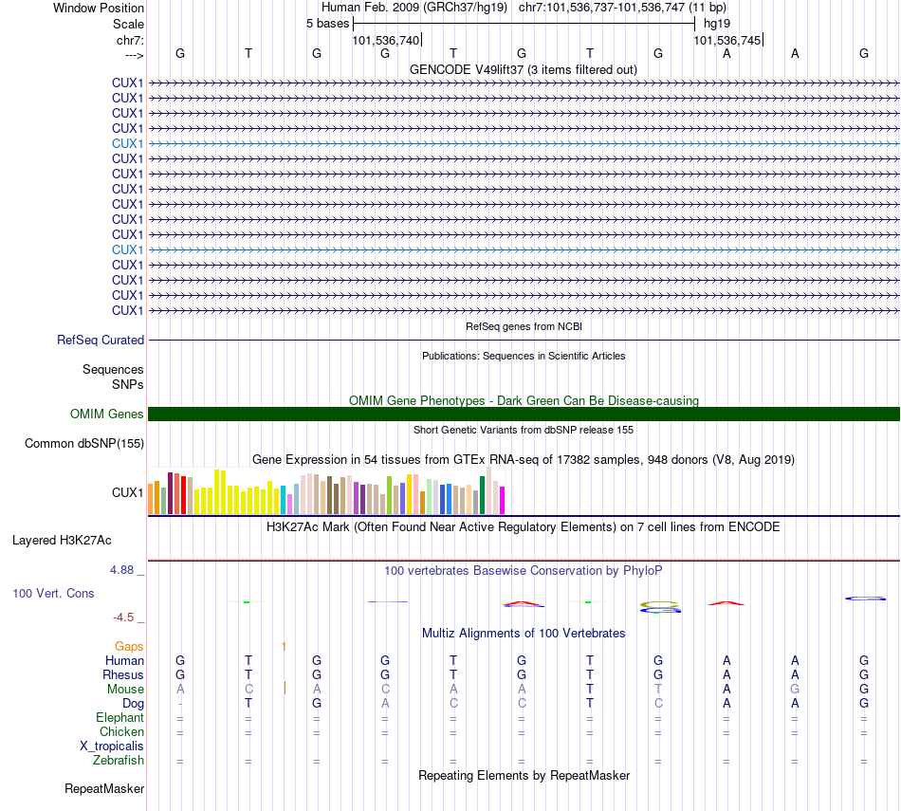Select the Chicken alignment row label
This screenshot has width=901, height=811.
121,731
